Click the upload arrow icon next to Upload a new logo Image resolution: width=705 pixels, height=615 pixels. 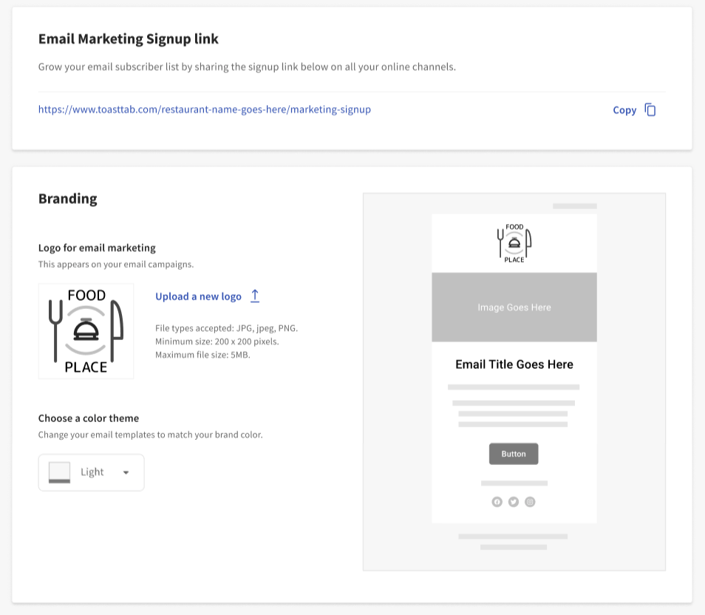pos(255,295)
